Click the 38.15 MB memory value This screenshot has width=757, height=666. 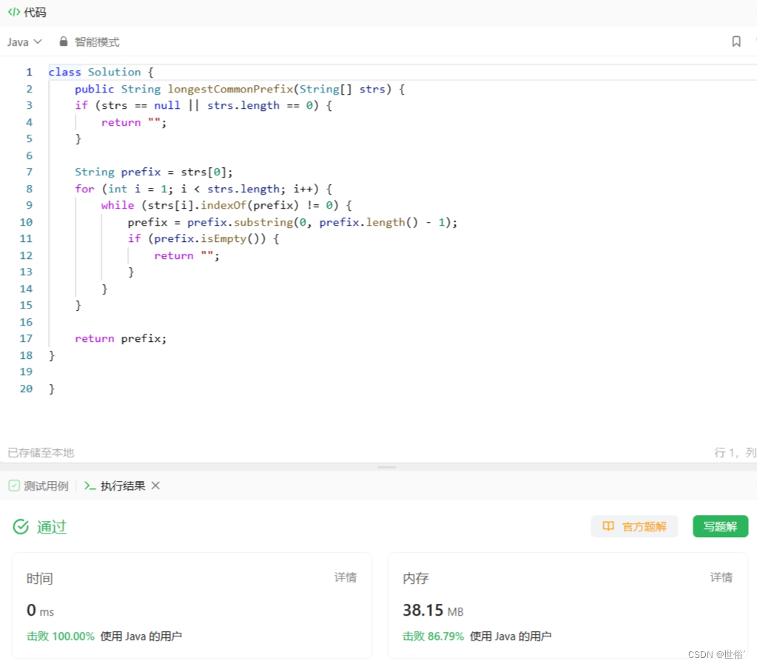pos(433,610)
